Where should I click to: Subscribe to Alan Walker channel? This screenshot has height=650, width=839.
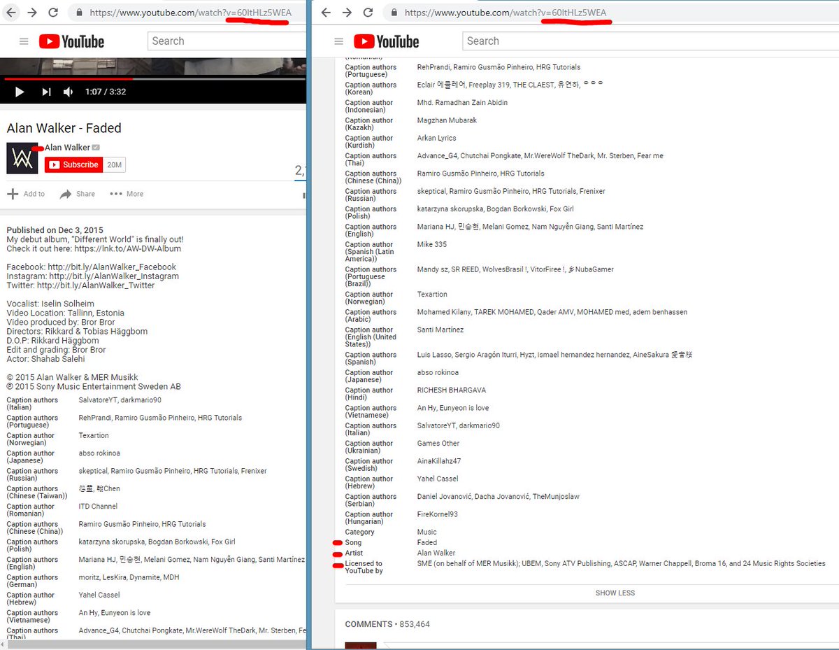click(73, 164)
